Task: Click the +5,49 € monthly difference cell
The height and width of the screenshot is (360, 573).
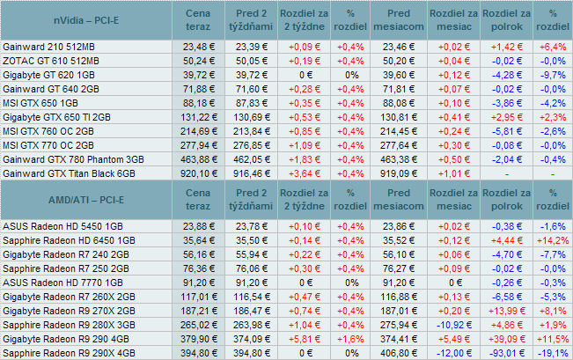Action: tap(453, 339)
